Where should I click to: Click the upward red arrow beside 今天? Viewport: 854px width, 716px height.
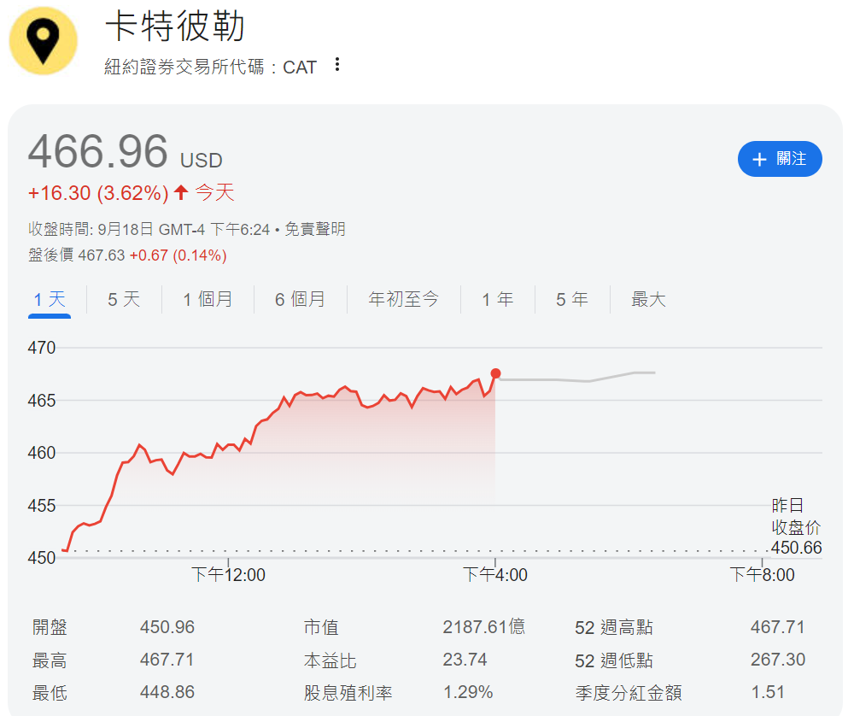181,192
